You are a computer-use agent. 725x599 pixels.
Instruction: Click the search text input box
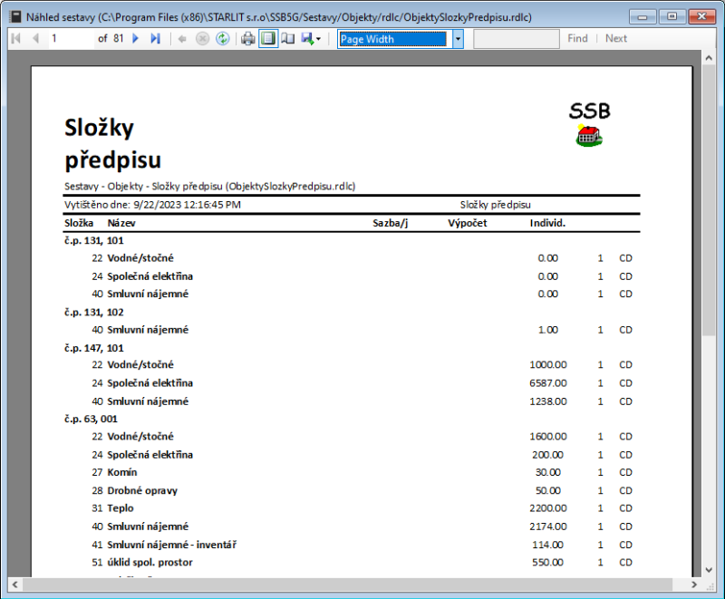tap(517, 38)
